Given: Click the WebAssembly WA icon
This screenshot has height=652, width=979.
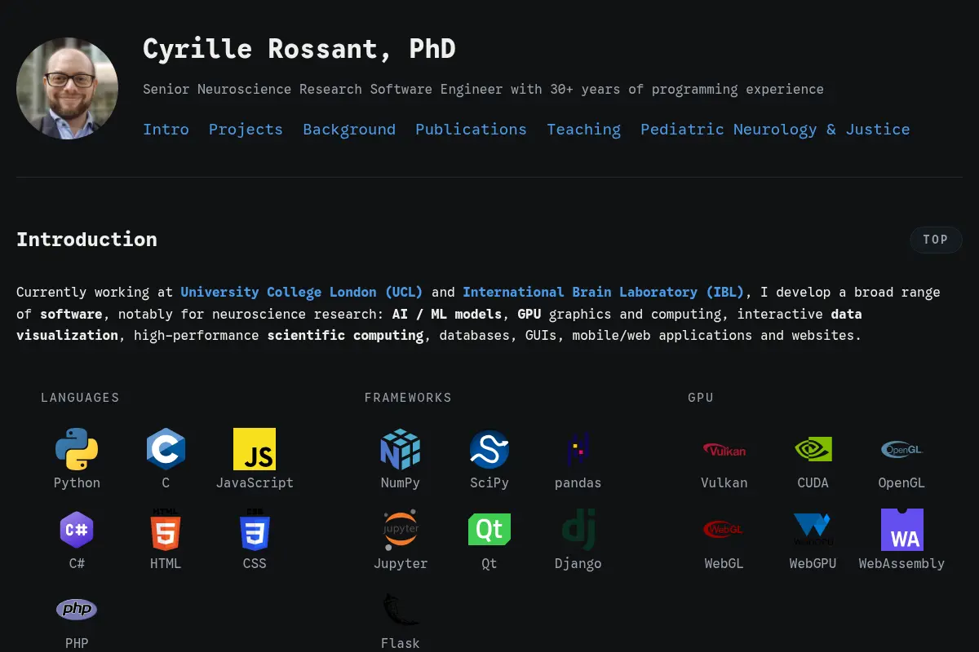Looking at the screenshot, I should point(902,530).
